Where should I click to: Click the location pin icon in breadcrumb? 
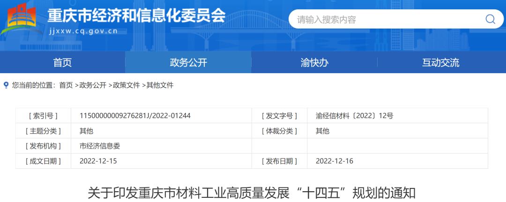tap(6, 85)
